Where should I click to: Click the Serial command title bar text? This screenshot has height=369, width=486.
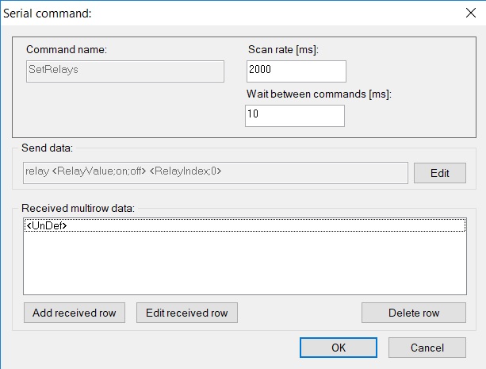pyautogui.click(x=48, y=13)
